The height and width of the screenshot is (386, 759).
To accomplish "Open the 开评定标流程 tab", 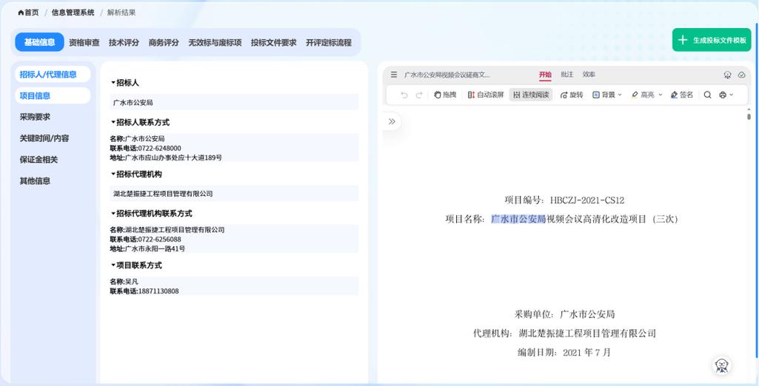I will click(x=329, y=42).
